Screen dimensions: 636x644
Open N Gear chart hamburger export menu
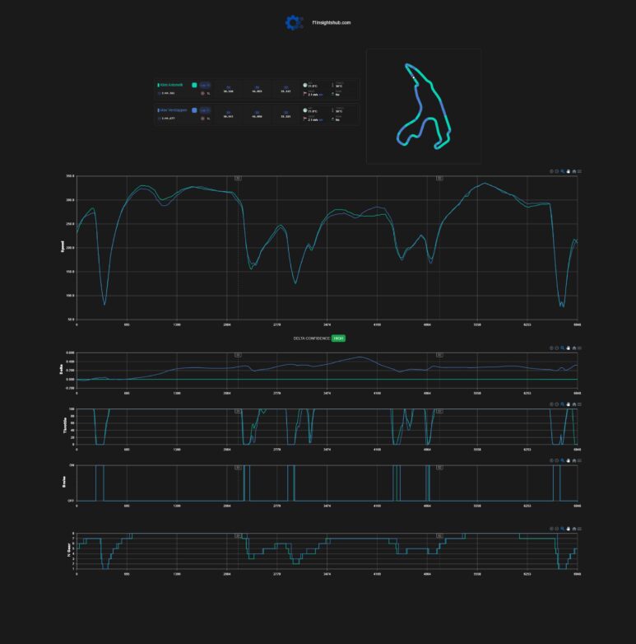coord(579,529)
